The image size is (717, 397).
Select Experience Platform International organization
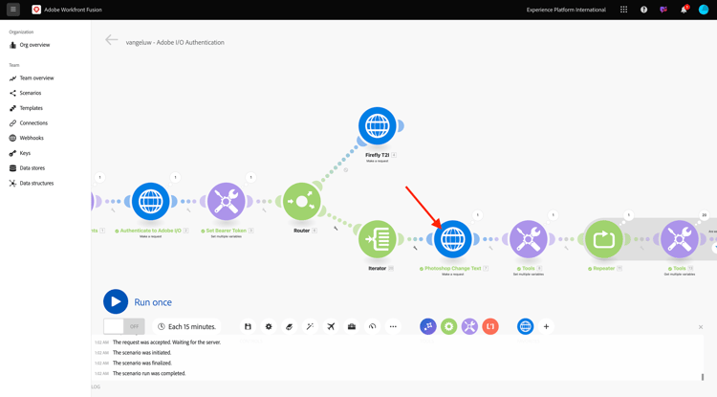566,10
